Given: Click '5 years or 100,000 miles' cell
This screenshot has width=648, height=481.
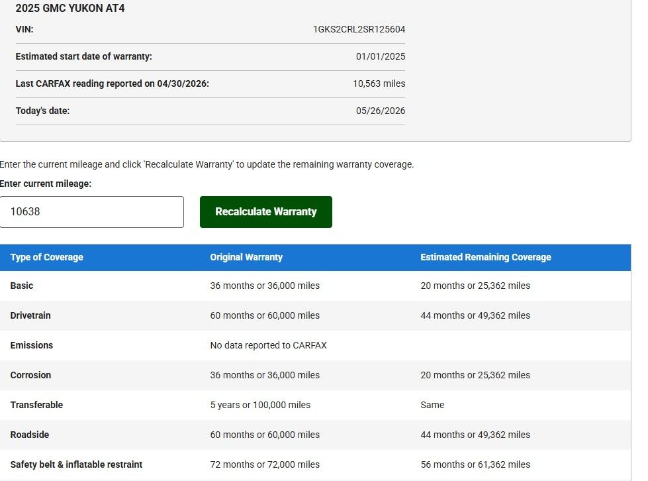Looking at the screenshot, I should tap(260, 405).
